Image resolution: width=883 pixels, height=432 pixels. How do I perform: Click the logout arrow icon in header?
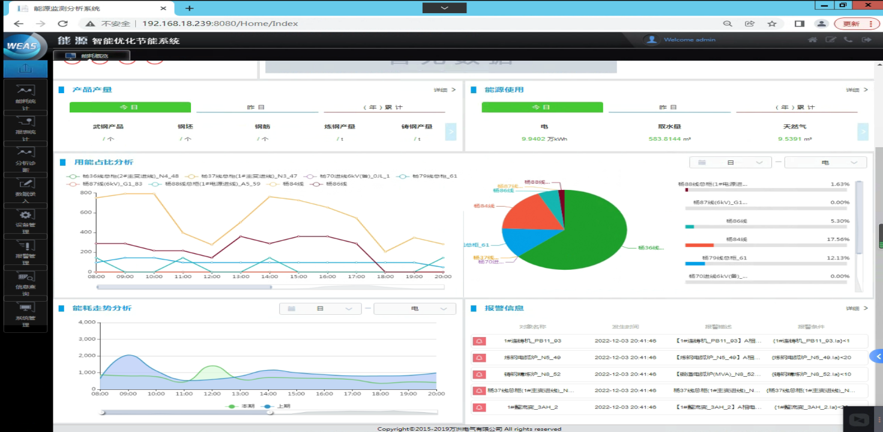click(866, 40)
